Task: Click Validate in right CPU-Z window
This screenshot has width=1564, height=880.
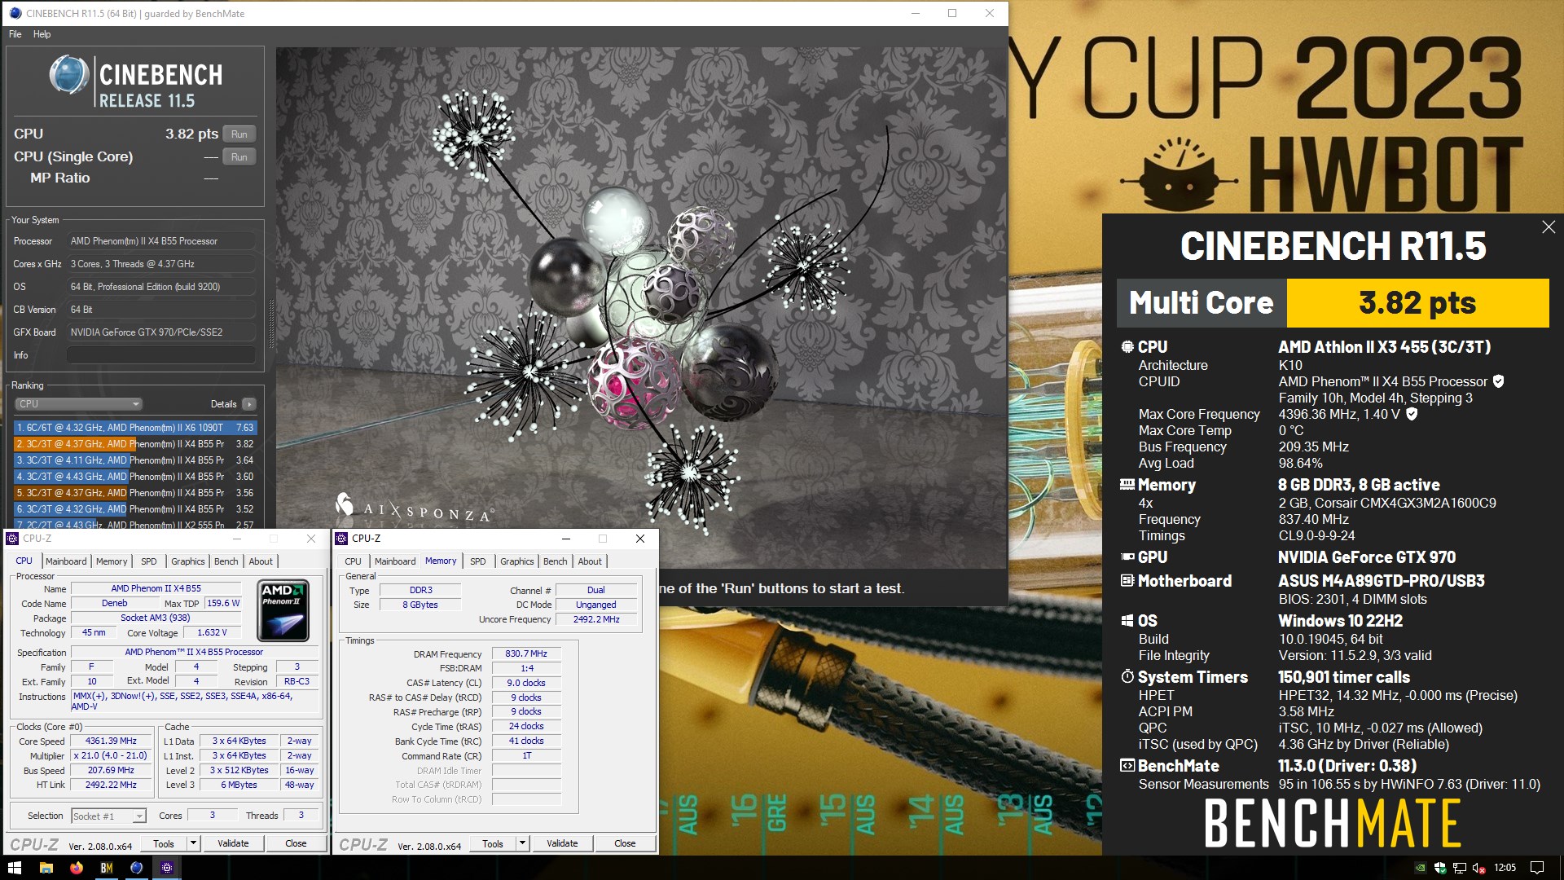Action: [x=563, y=844]
